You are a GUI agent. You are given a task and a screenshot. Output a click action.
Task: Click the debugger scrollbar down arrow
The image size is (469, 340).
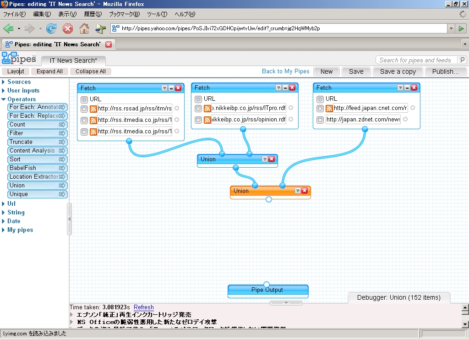click(x=465, y=324)
